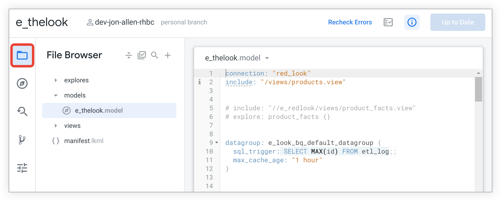Search files with magnifier icon

[154, 55]
